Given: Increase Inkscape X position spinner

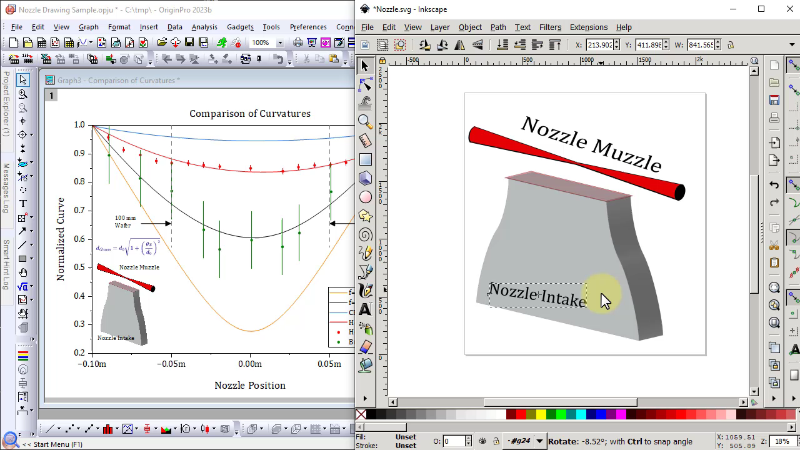Looking at the screenshot, I should pos(617,42).
